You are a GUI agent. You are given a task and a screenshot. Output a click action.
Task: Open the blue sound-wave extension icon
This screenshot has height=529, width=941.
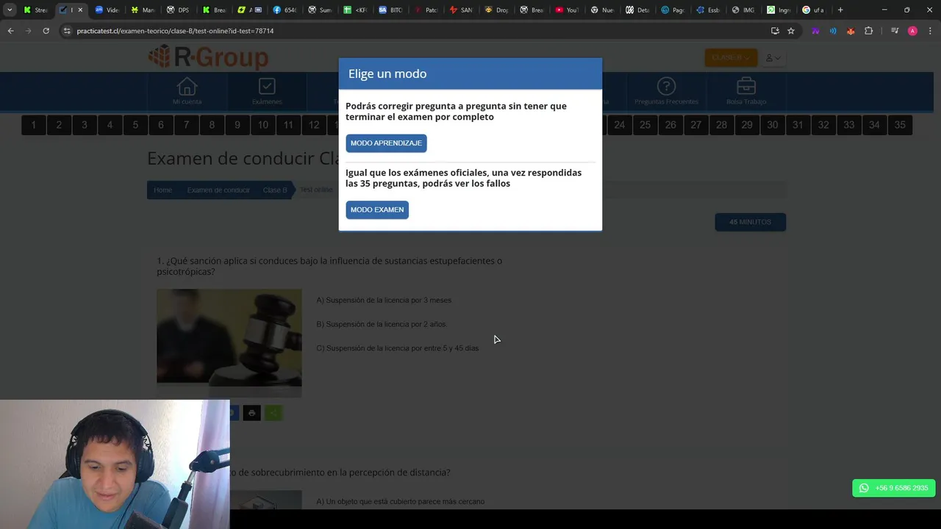pyautogui.click(x=833, y=31)
